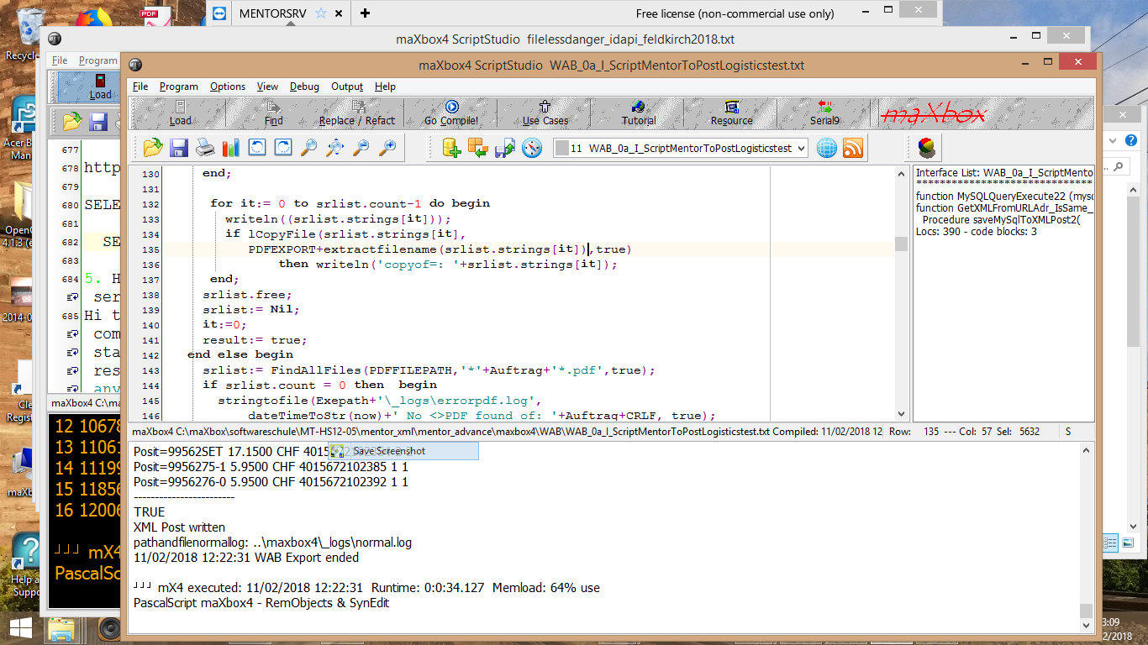Click the open folder icon in toolbar
This screenshot has width=1148, height=645.
pos(153,149)
